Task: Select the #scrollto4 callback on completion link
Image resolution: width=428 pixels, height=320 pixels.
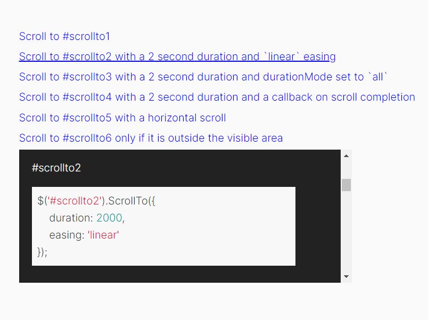Action: (x=217, y=97)
